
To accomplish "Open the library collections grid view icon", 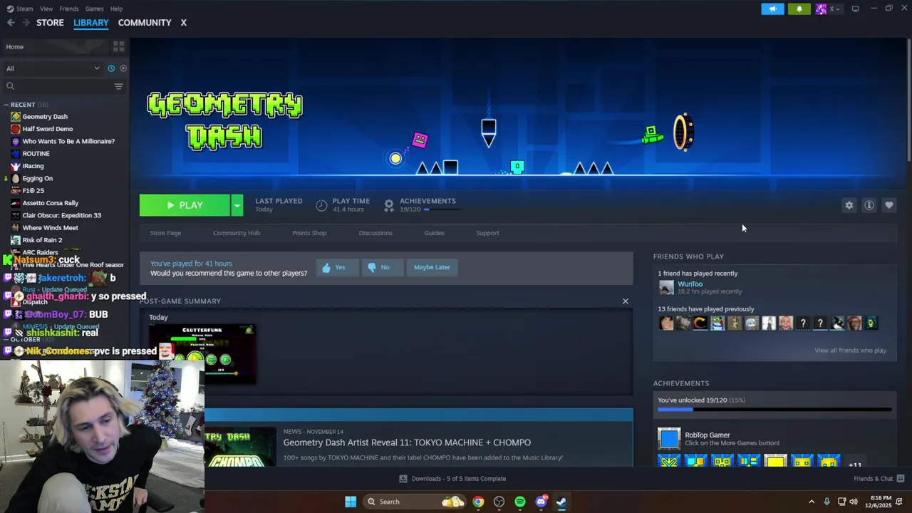I will pos(118,46).
